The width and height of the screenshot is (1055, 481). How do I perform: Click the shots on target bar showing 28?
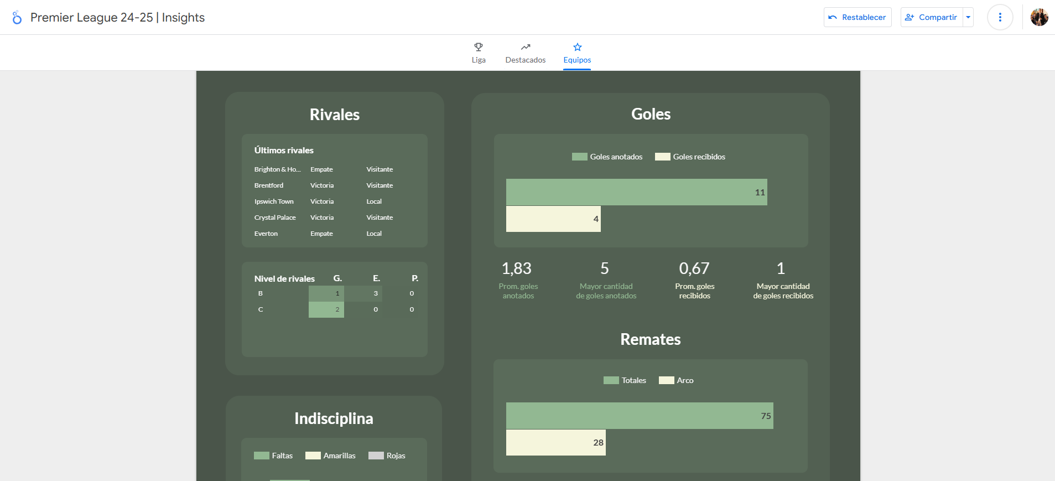(555, 443)
